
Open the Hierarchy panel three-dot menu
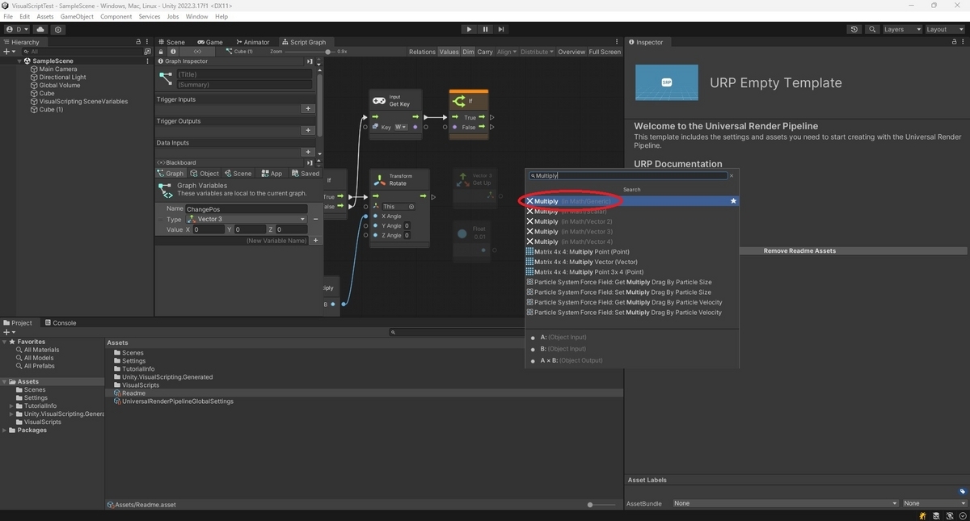pyautogui.click(x=147, y=42)
